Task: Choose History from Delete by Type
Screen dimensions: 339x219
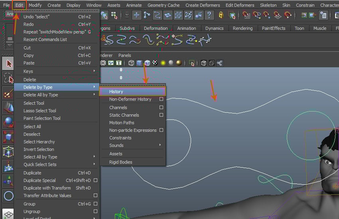Action: [x=116, y=92]
